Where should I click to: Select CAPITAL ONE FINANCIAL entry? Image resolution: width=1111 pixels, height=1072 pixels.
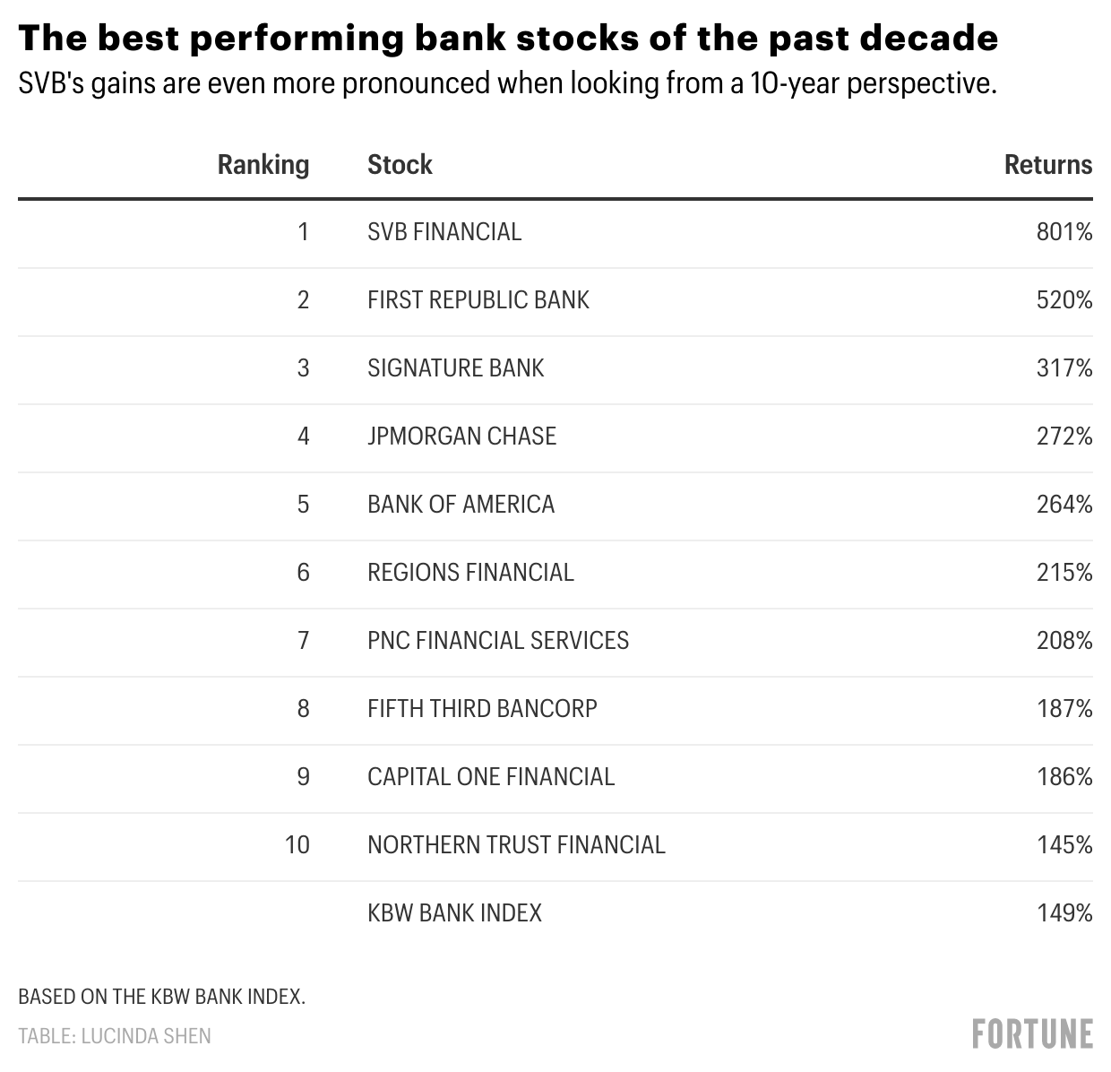click(x=491, y=777)
